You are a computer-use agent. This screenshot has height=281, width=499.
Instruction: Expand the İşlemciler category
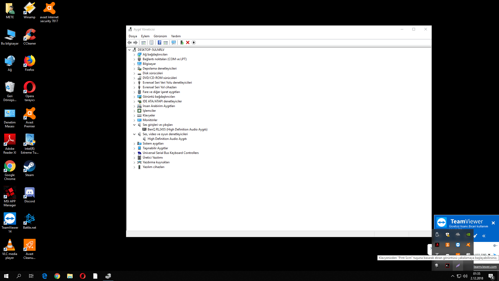[134, 111]
